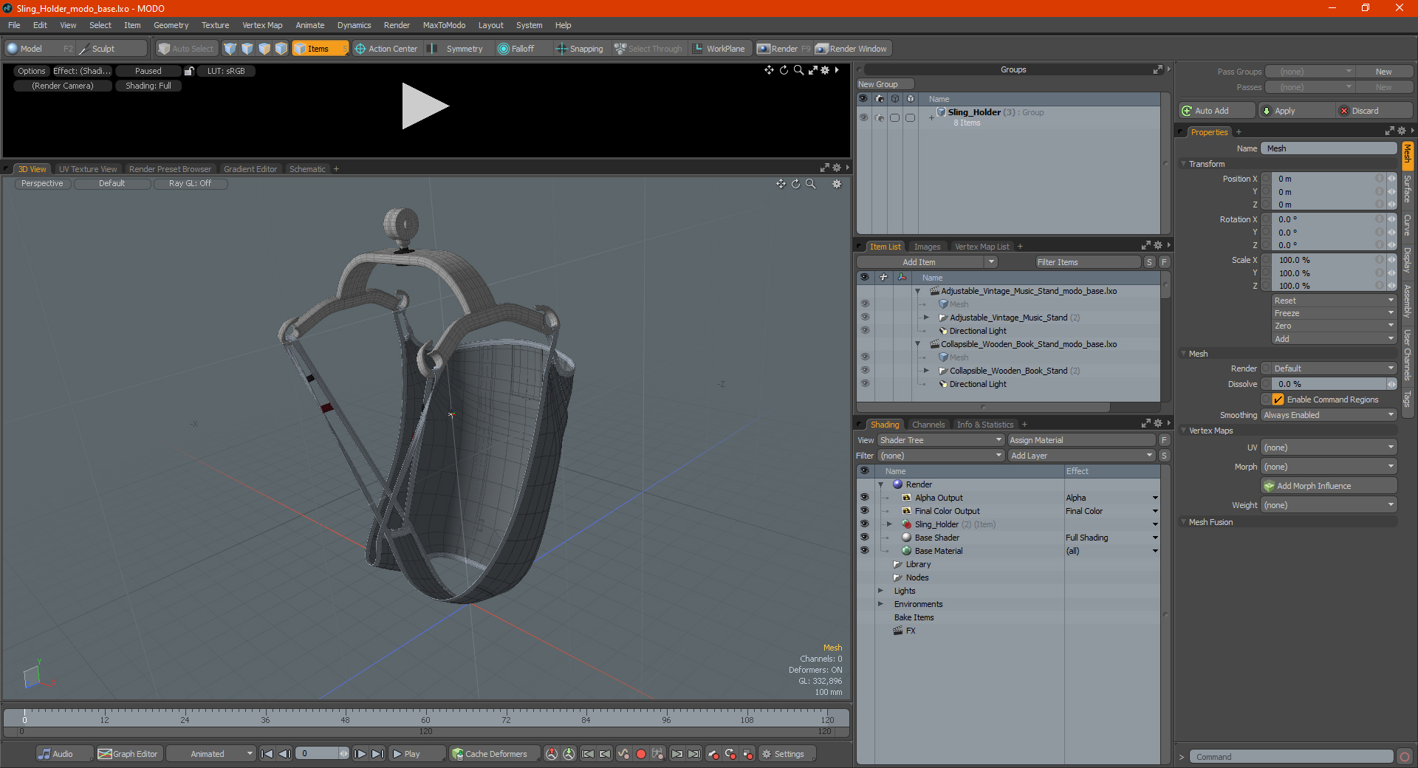Click New Group button
The width and height of the screenshot is (1418, 768).
click(885, 84)
